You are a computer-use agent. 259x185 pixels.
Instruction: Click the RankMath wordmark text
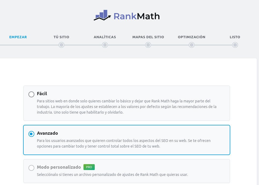click(x=136, y=16)
